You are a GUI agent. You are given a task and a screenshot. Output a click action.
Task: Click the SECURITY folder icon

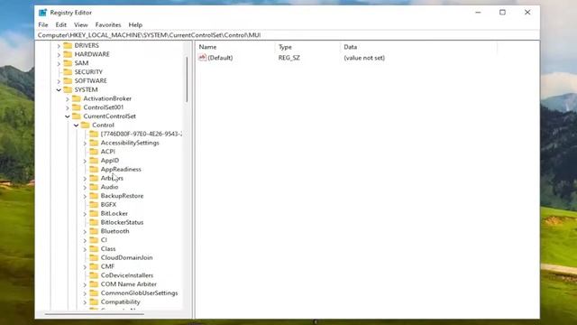tap(68, 72)
